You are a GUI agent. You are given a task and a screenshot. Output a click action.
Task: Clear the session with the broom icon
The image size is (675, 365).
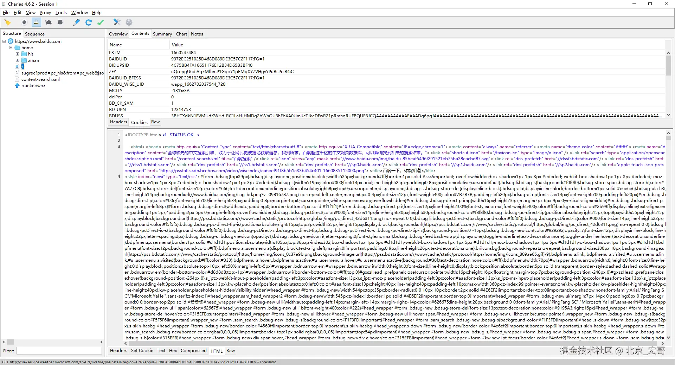point(8,22)
